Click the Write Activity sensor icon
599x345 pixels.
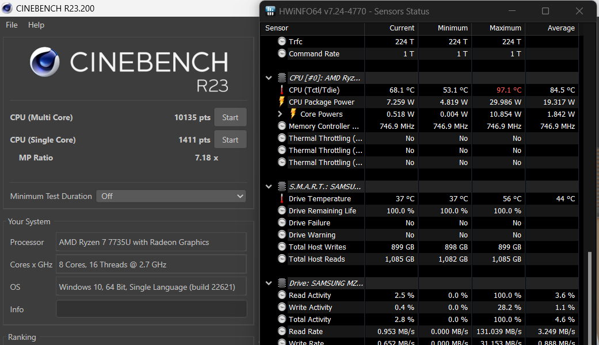point(282,307)
